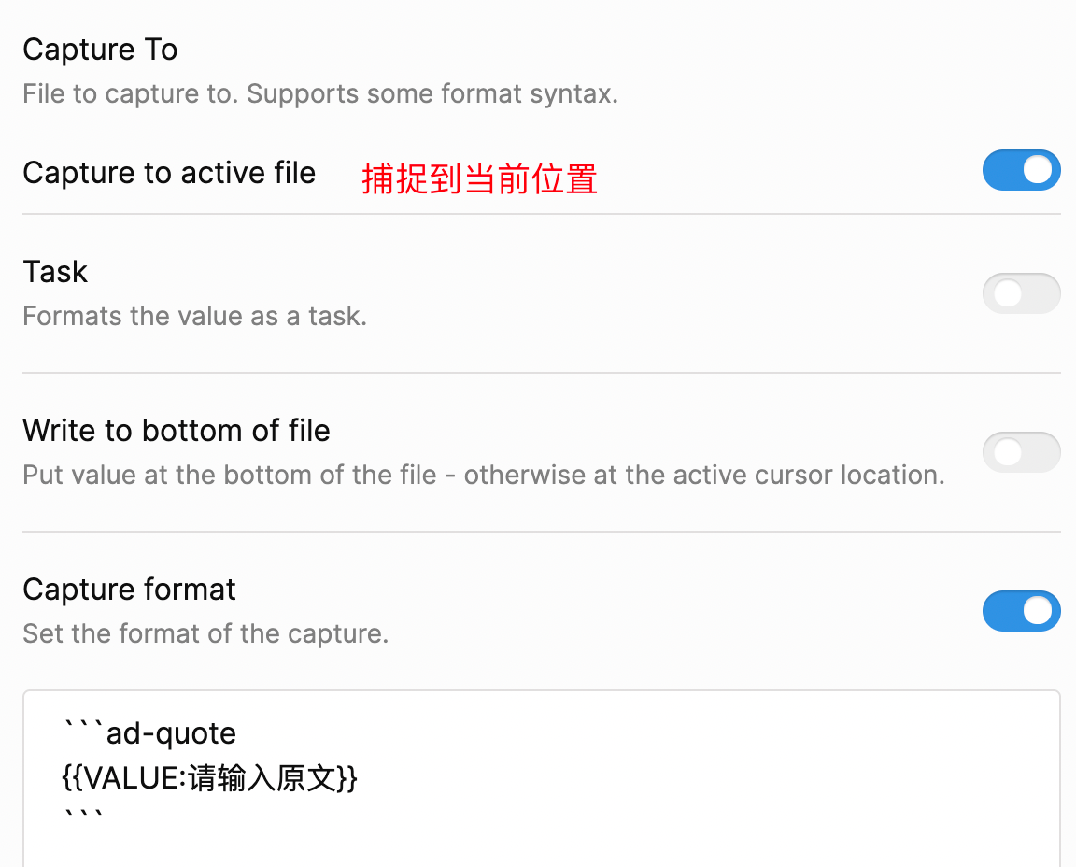
Task: Click 'Formats the value as a task' text
Action: point(194,316)
